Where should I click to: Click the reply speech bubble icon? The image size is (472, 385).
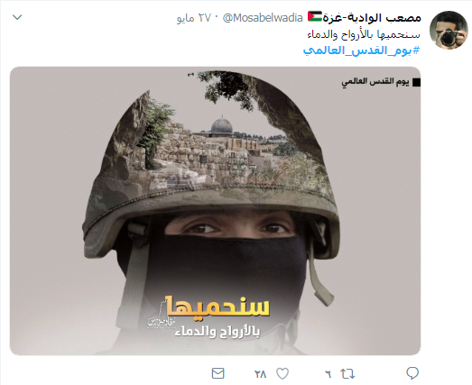[412, 373]
